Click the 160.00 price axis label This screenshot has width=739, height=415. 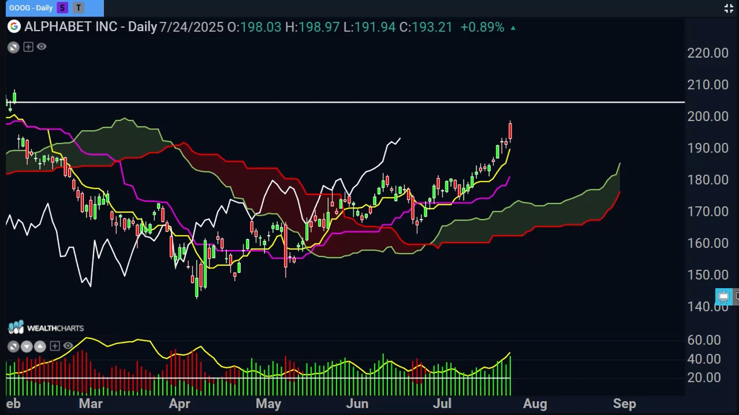tap(708, 243)
